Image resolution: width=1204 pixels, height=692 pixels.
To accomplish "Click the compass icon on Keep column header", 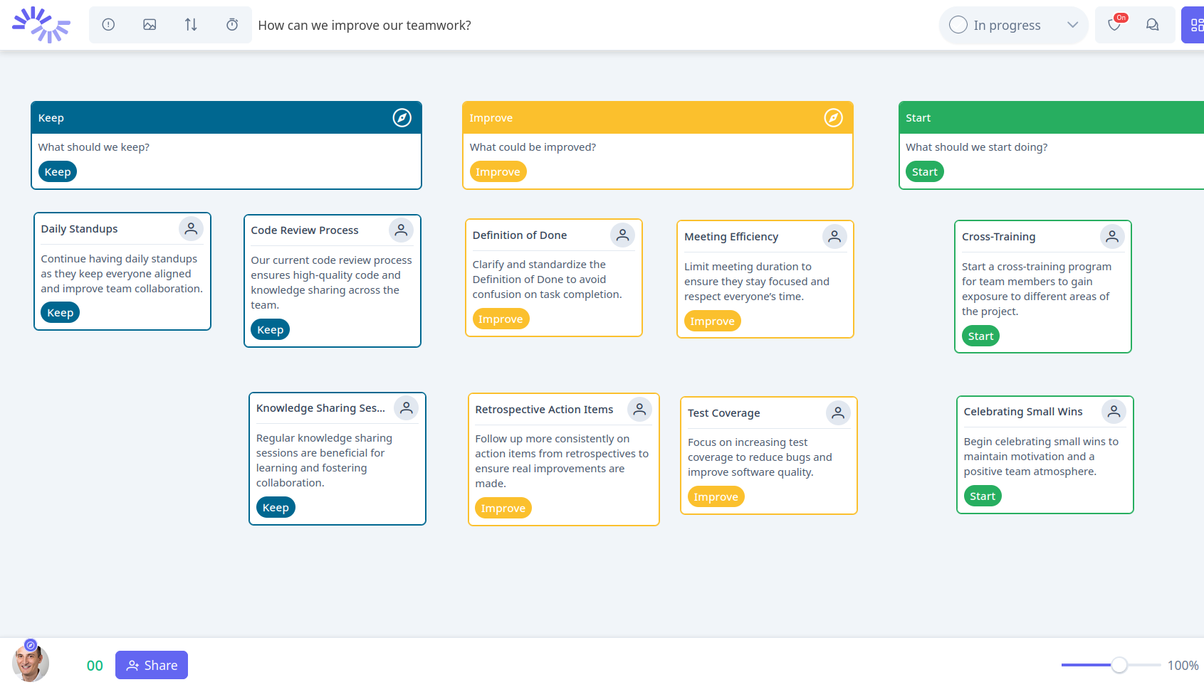I will (402, 118).
